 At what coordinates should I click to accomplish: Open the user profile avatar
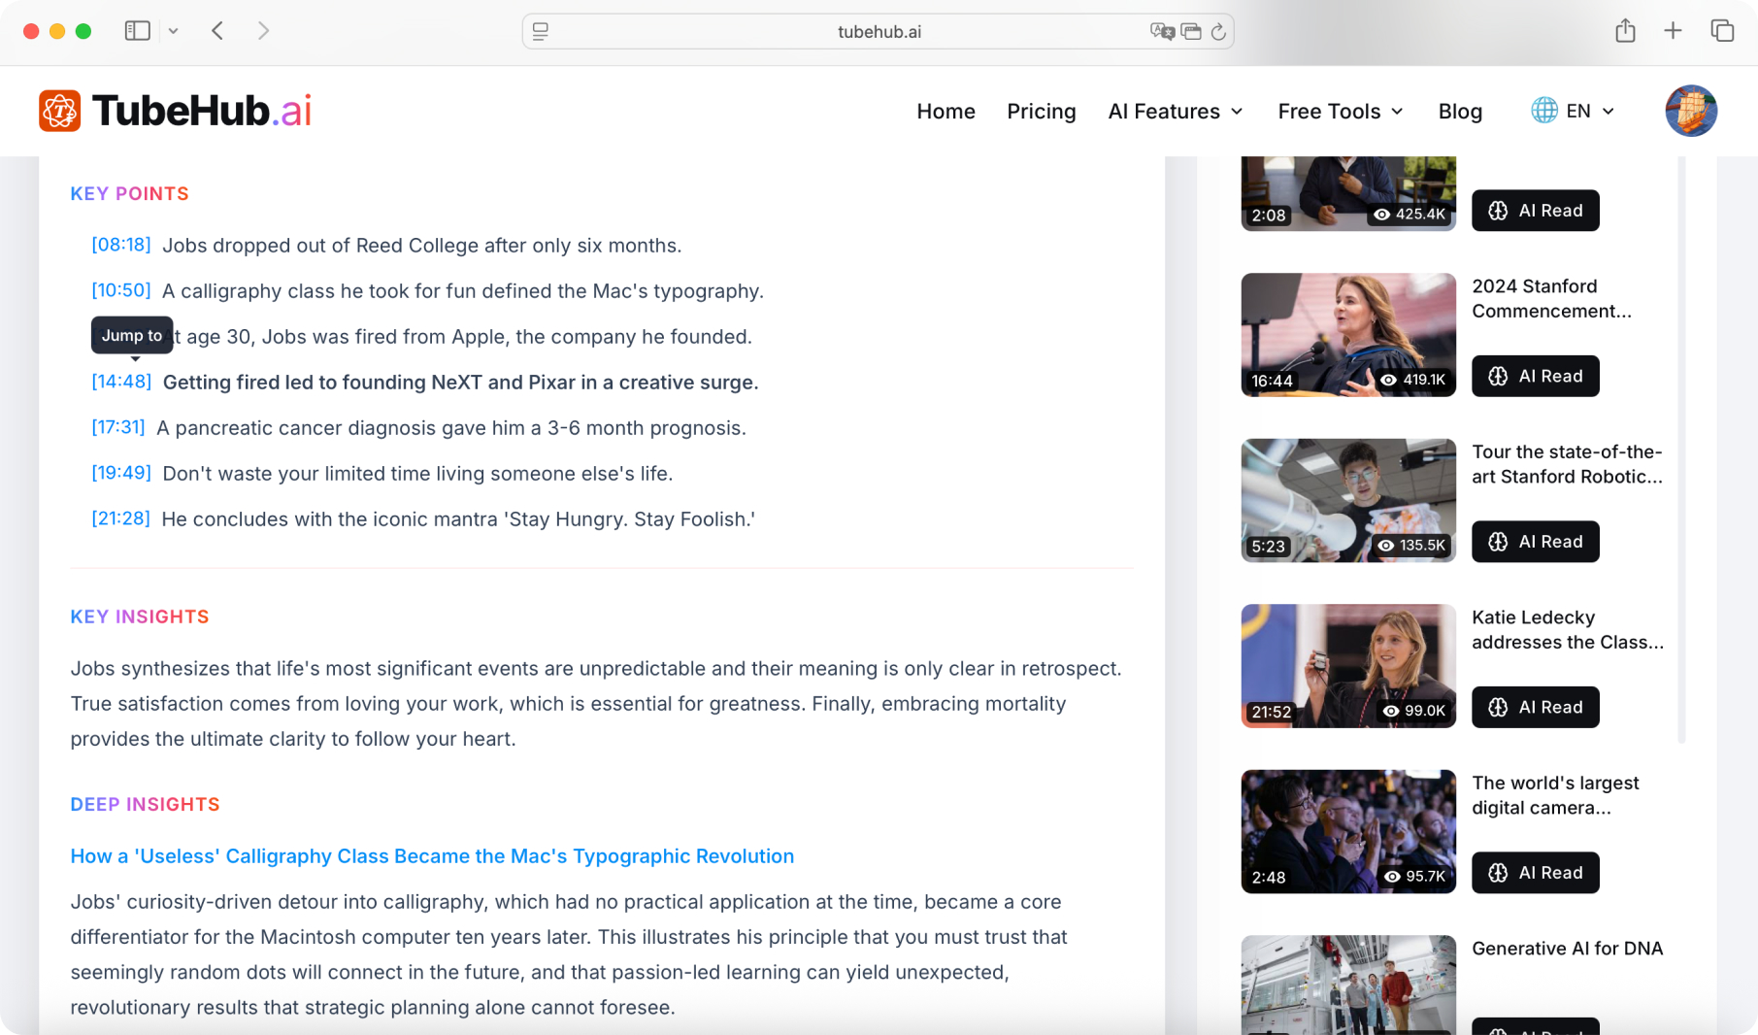pos(1690,111)
